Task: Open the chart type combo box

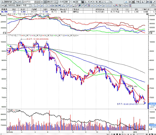Action: (x=24, y=5)
